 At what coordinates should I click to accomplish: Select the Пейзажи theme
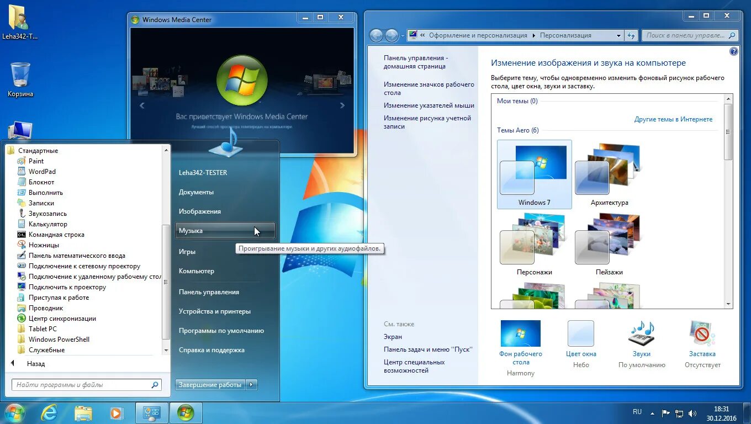point(609,244)
